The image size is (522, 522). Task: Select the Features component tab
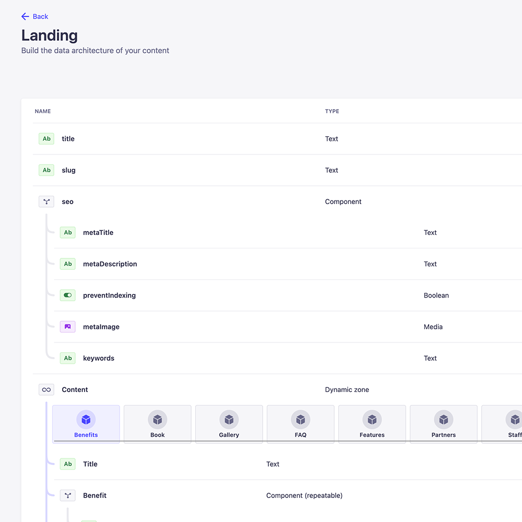pos(372,424)
